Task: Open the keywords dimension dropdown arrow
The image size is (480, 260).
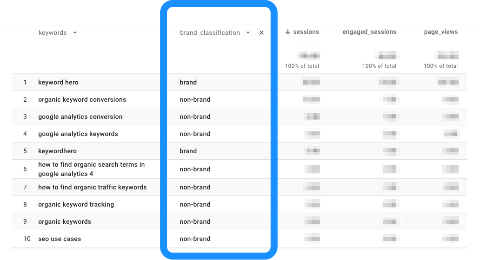Action: pos(75,32)
